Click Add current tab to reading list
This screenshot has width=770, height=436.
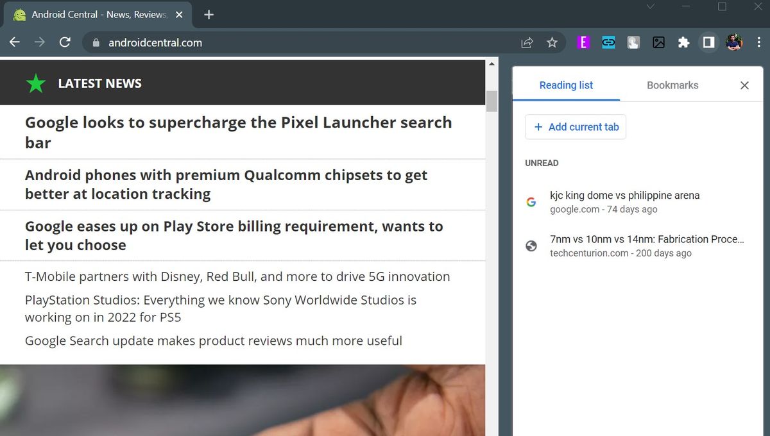pos(575,127)
